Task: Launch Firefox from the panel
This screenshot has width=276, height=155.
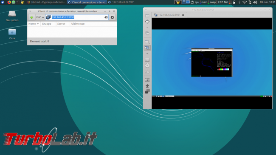Action: 9,2
